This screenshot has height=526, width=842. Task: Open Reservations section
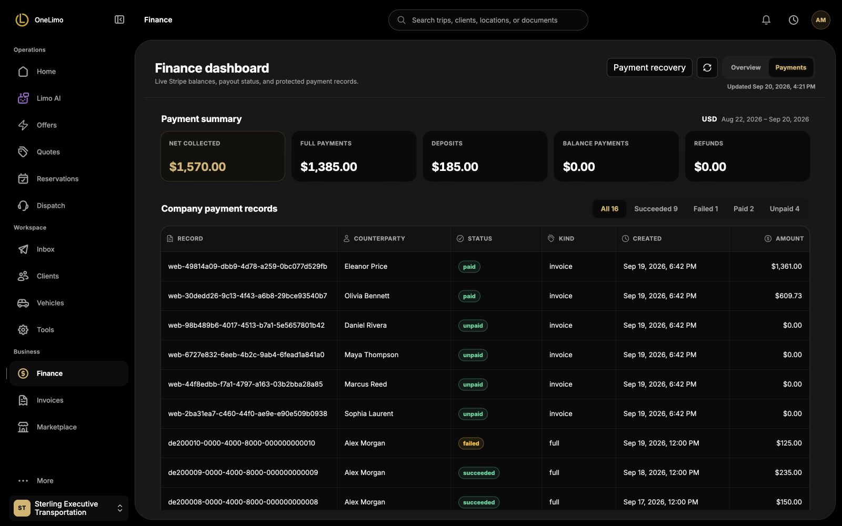click(x=69, y=179)
